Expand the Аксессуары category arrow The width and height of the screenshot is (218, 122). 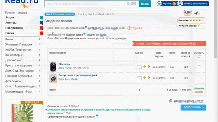[40, 81]
